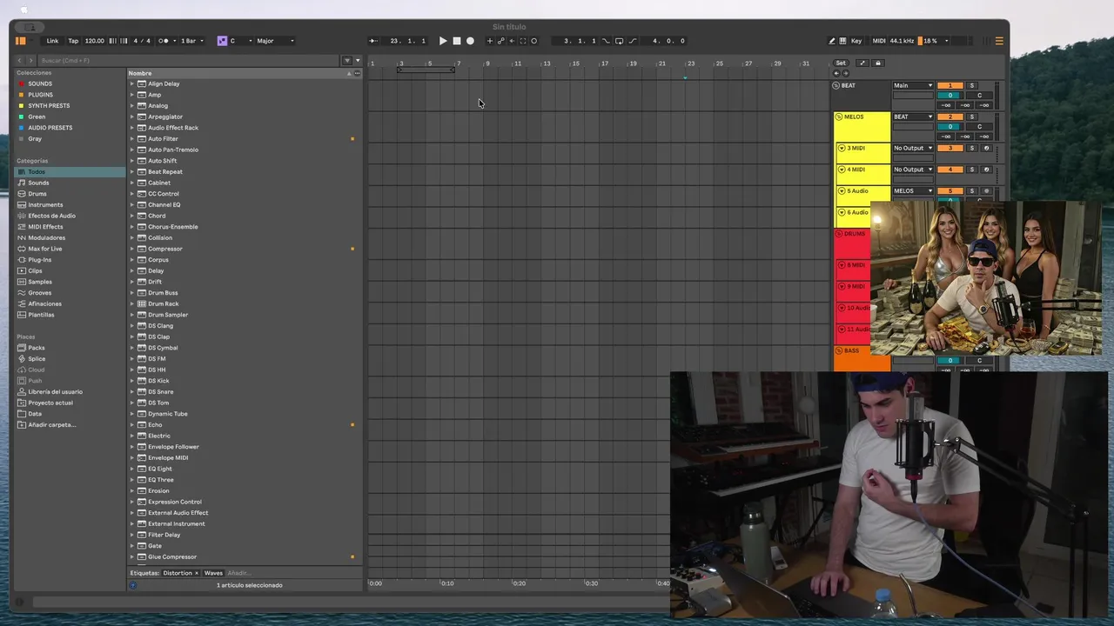Click the Arrangement Record button
This screenshot has width=1114, height=626.
pos(471,41)
